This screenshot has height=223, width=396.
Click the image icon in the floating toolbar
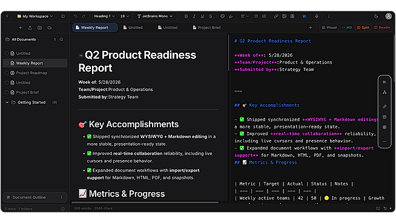pyautogui.click(x=384, y=117)
